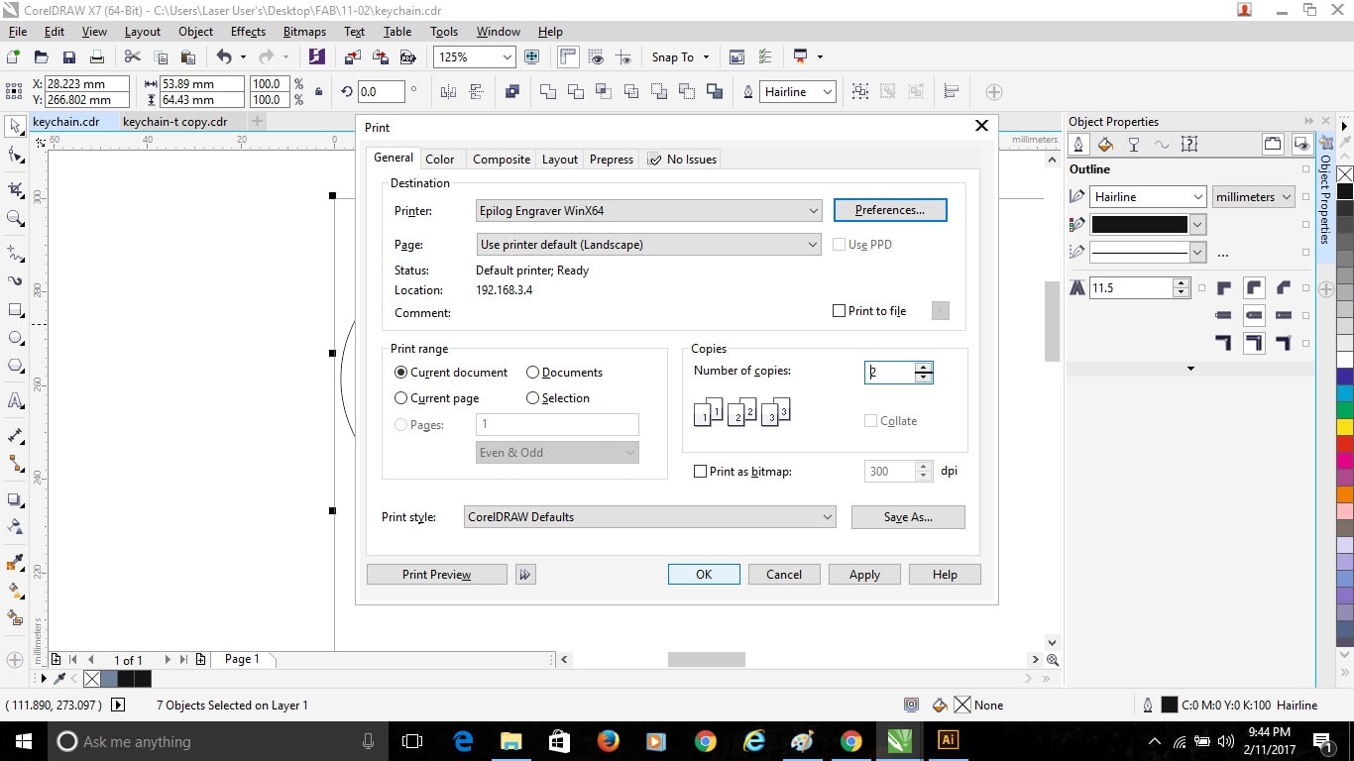Select the Zoom tool in toolbox
Viewport: 1354px width, 761px height.
15,218
